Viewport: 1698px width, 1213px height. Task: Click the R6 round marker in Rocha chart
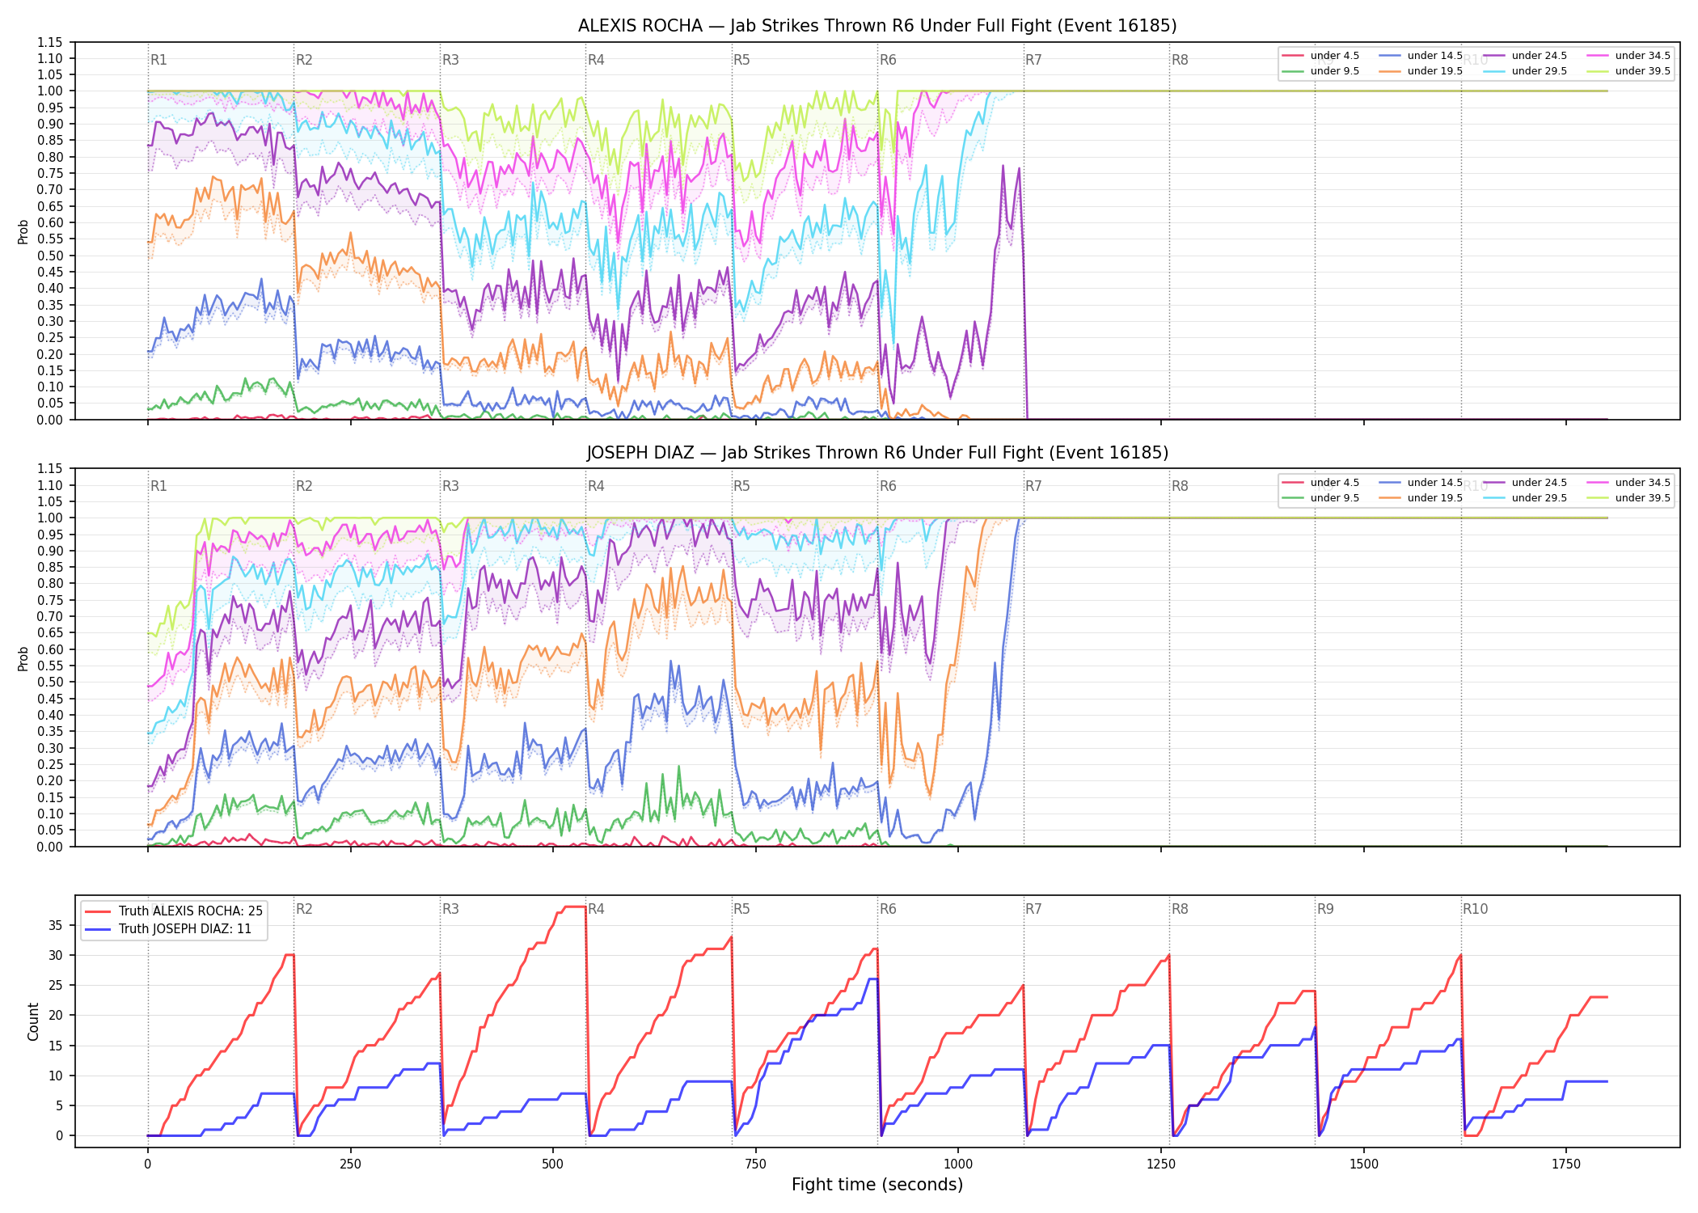888,60
